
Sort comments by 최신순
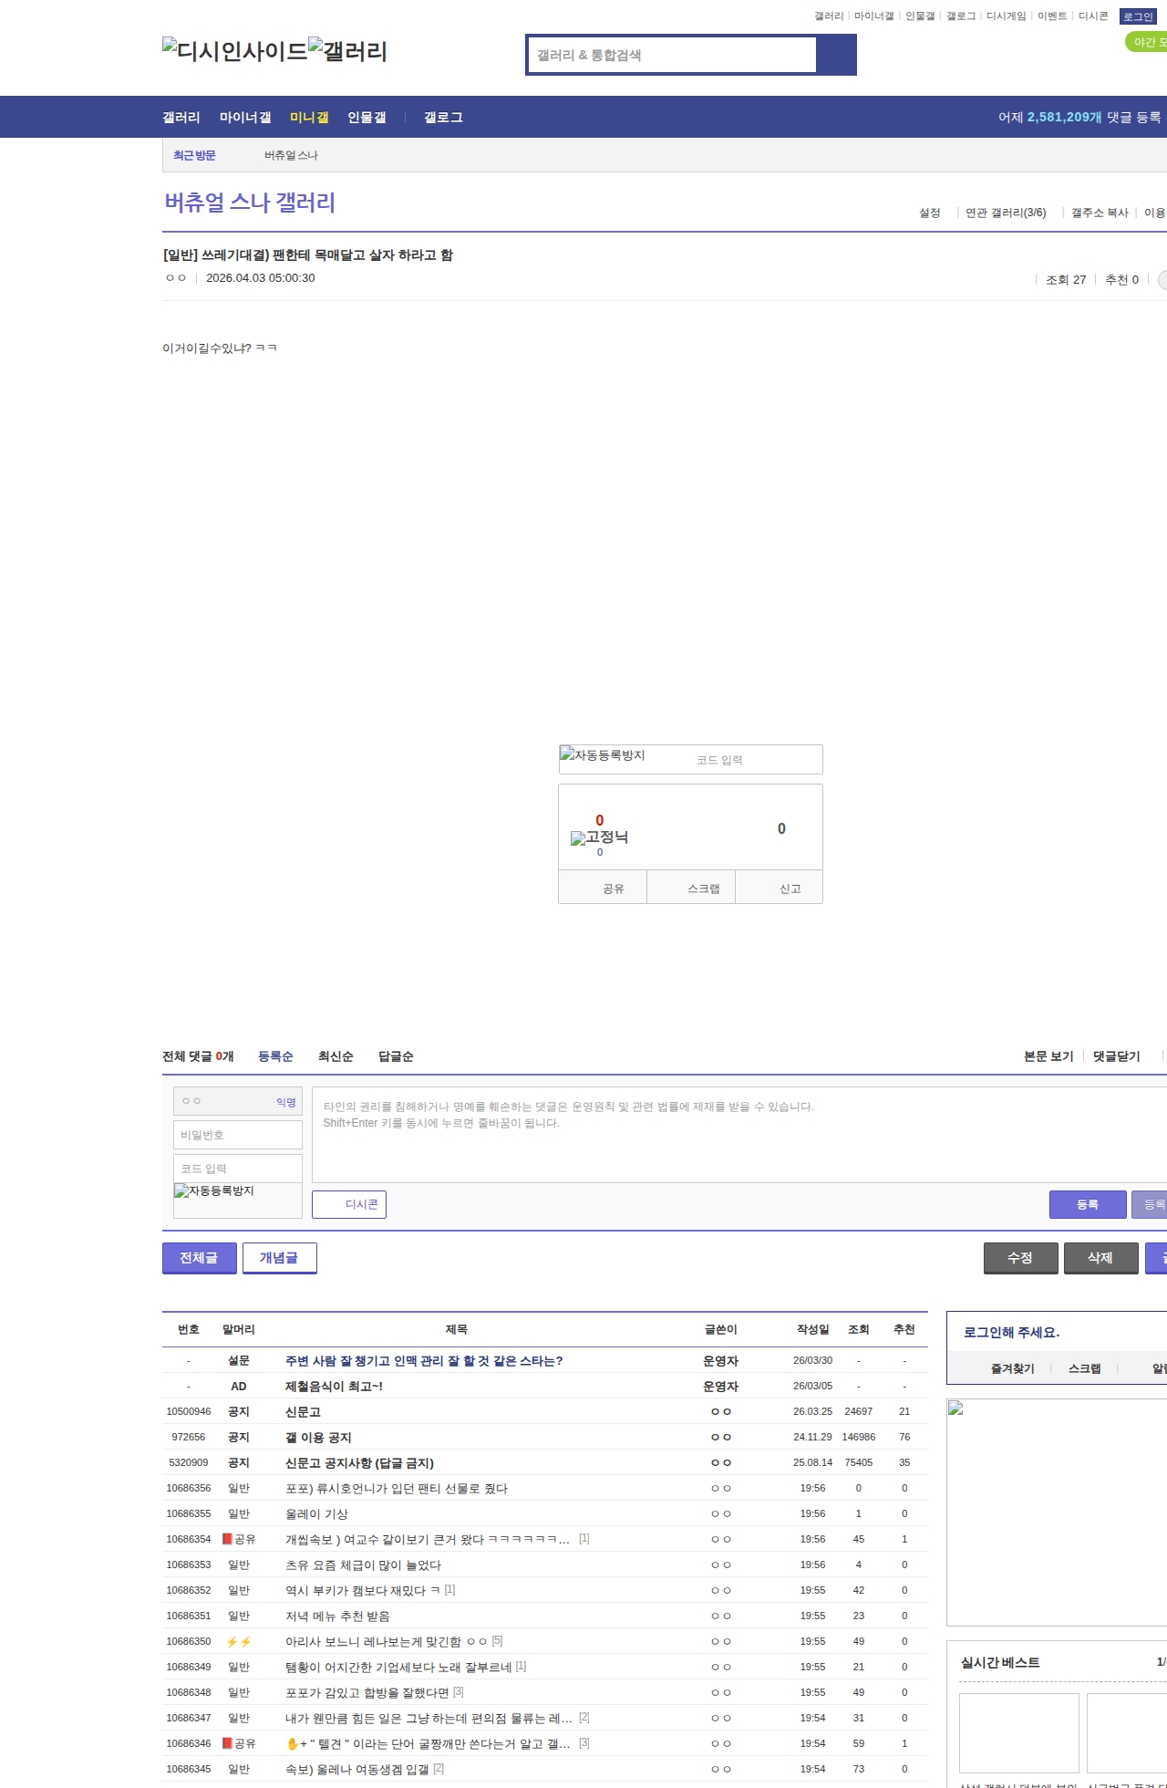[336, 1056]
